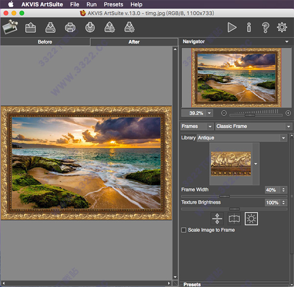Adjust the Texture Brightness slider
The height and width of the screenshot is (287, 294).
coord(234,209)
